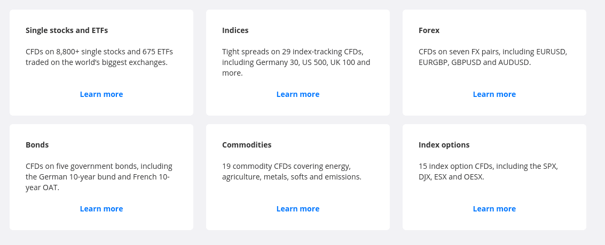Viewport: 605px width, 245px height.
Task: Click the 8,800+ single stocks description text
Action: pos(99,57)
